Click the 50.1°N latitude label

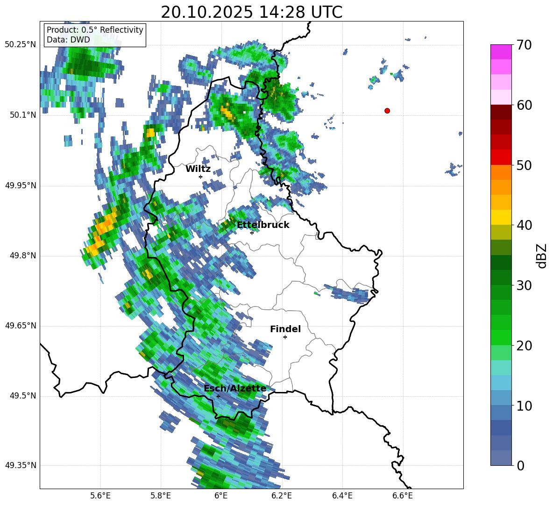[22, 115]
